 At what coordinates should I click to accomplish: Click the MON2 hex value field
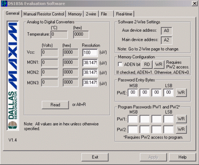pos(71,72)
